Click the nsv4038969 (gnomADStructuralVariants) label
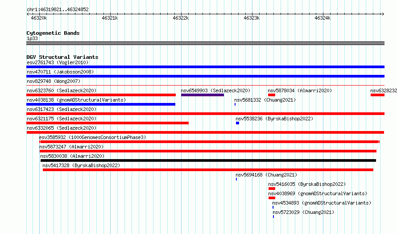Screen dimensions: 397x234 point(318,193)
